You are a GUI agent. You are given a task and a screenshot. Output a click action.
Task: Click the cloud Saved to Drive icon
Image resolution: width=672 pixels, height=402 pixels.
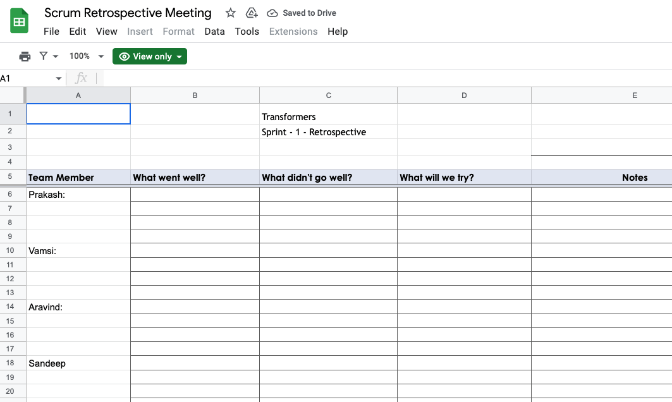tap(272, 13)
